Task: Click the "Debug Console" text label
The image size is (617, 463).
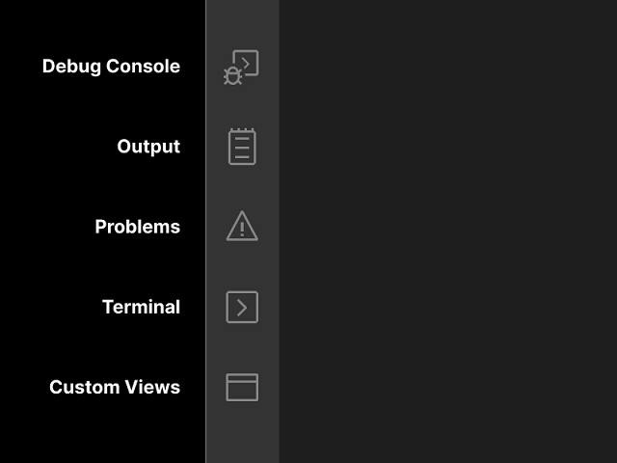Action: pos(111,67)
